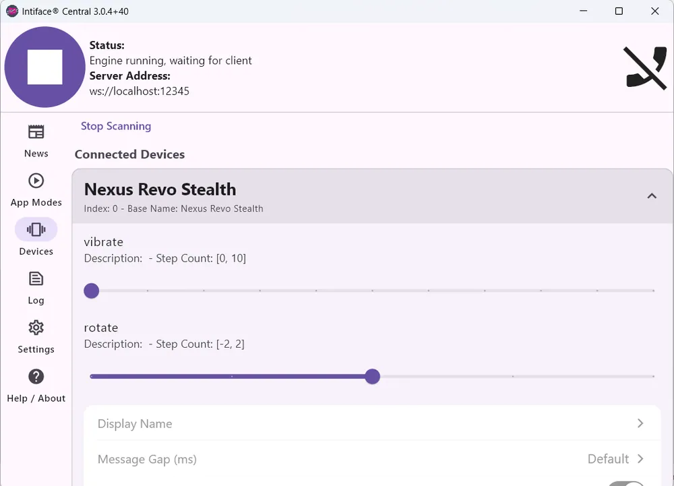Click the rotate slider track's right end
The height and width of the screenshot is (486, 674).
(652, 376)
